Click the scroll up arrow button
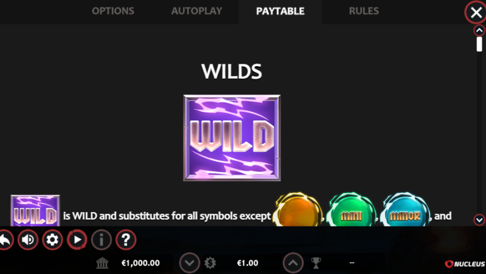This screenshot has width=486, height=274. (x=479, y=30)
